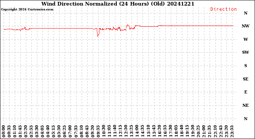Click the '06:25' time label

(x=65, y=131)
